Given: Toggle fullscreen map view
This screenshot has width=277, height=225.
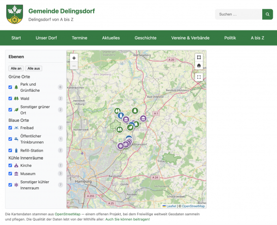Looking at the screenshot, I should (x=199, y=77).
